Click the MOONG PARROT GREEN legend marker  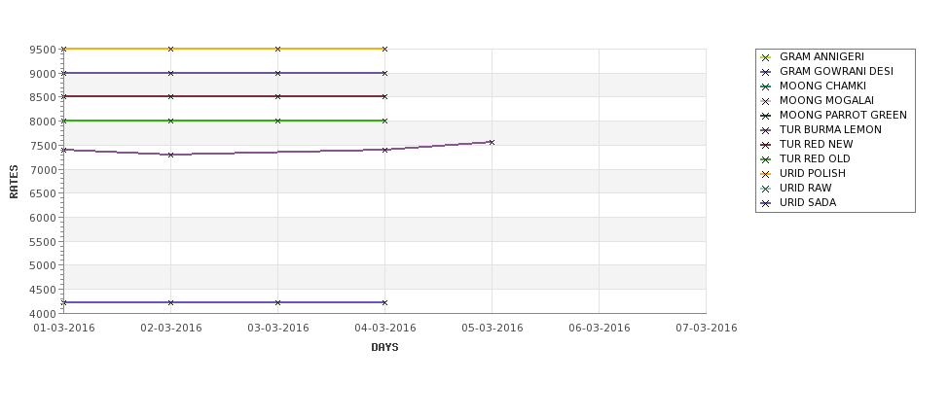click(x=766, y=116)
